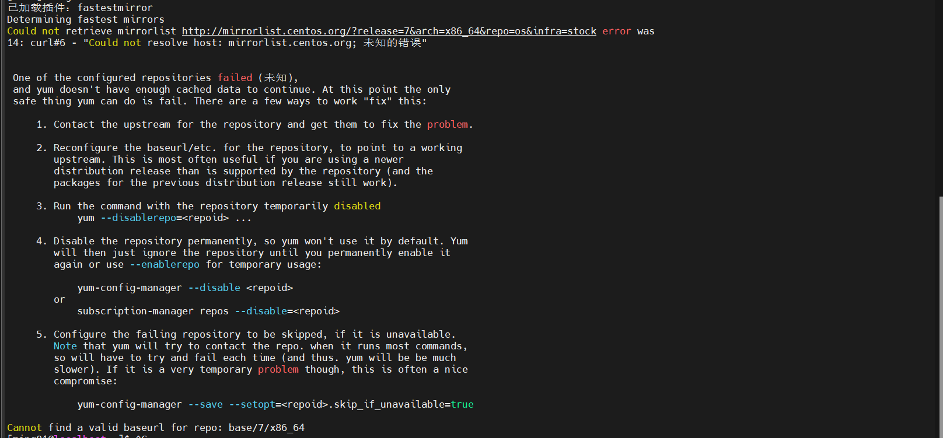Image resolution: width=943 pixels, height=438 pixels.
Task: Click "fastestmirror" plugin name on first line
Action: click(115, 8)
